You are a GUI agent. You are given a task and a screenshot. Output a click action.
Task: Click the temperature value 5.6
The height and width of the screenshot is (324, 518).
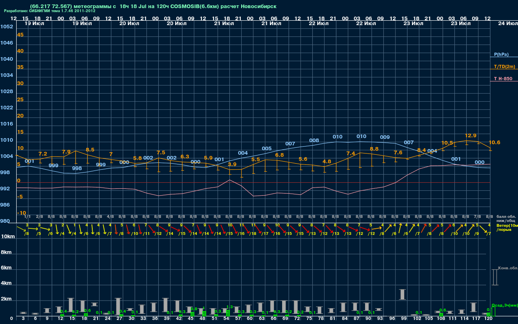pyautogui.click(x=303, y=159)
